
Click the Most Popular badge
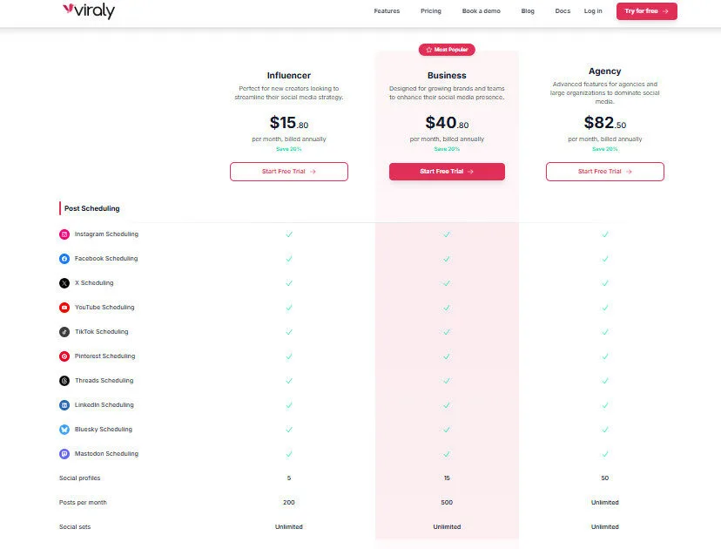(447, 50)
